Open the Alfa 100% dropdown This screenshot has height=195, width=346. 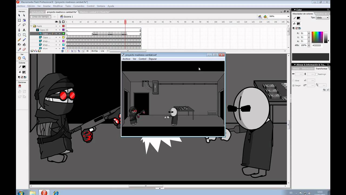pos(309,45)
